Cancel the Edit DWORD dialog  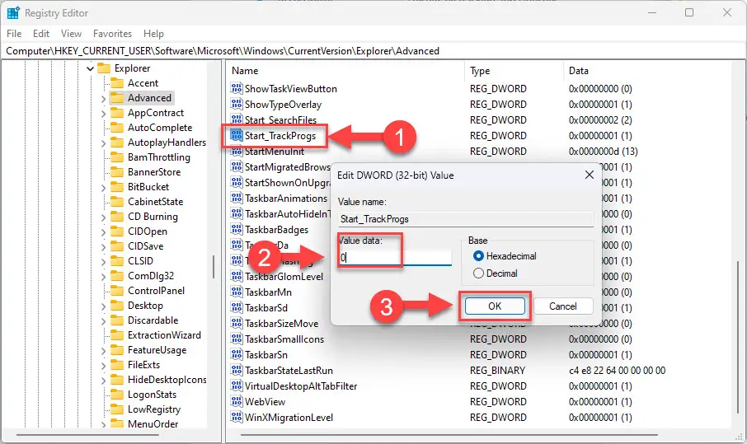563,306
